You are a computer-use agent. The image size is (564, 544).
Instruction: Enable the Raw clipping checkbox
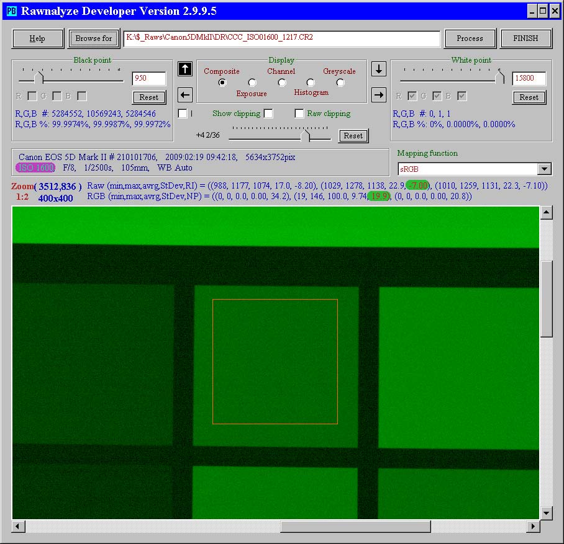[x=299, y=114]
